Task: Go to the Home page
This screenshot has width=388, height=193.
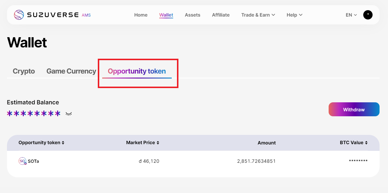Action: tap(141, 15)
